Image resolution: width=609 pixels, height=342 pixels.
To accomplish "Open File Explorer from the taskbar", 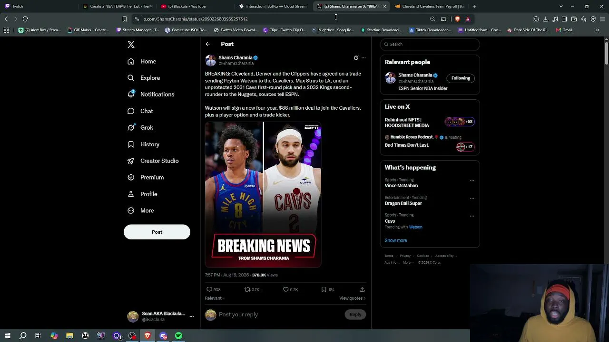I will (69, 336).
